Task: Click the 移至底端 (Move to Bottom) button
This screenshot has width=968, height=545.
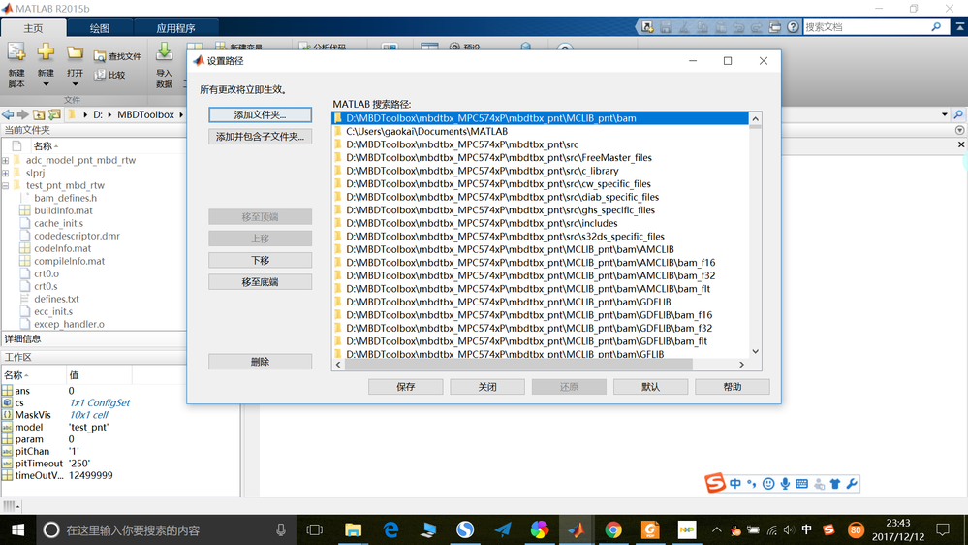Action: [260, 282]
